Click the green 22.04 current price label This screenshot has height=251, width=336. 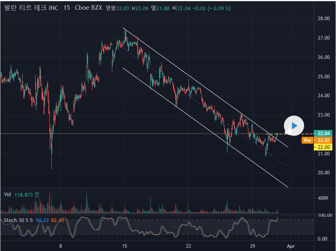click(324, 134)
